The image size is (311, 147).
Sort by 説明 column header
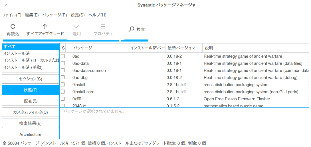click(x=256, y=48)
